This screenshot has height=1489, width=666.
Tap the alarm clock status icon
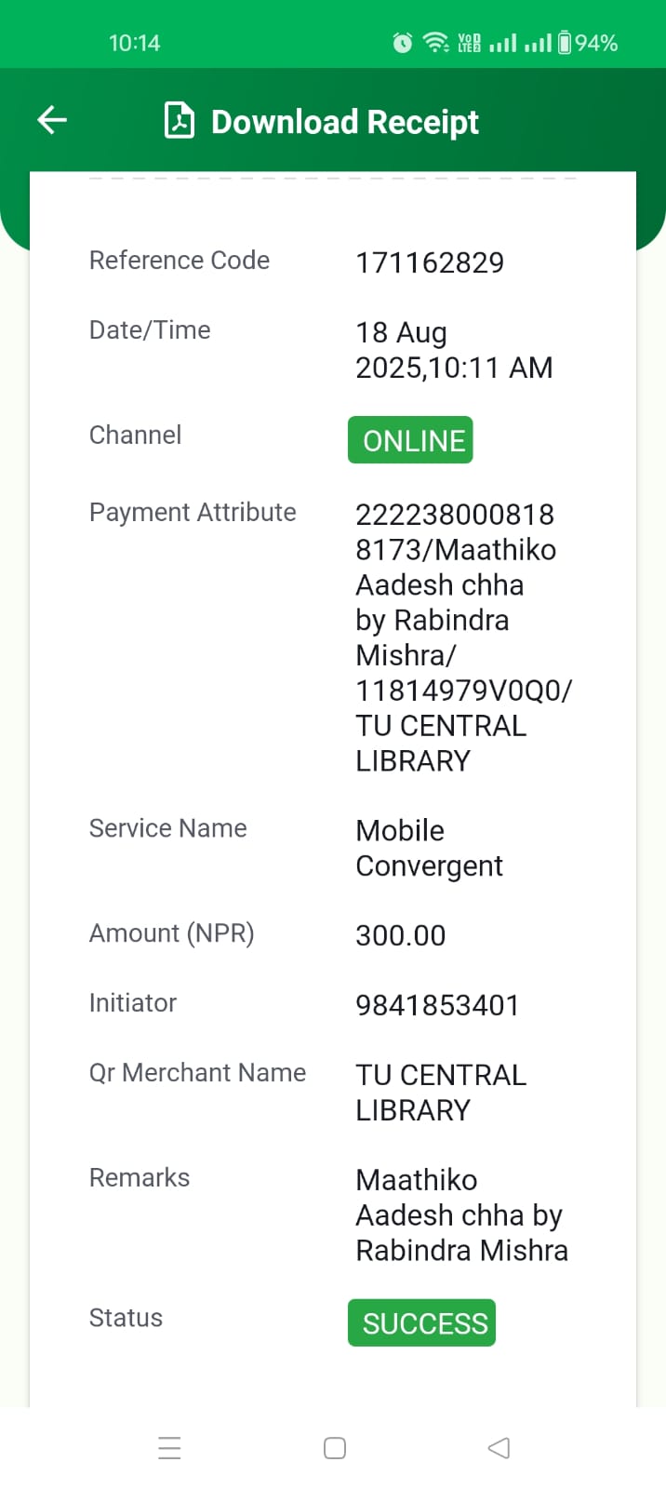(403, 43)
